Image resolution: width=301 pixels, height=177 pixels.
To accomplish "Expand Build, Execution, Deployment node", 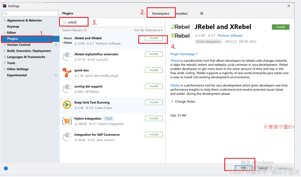I will click(5, 51).
